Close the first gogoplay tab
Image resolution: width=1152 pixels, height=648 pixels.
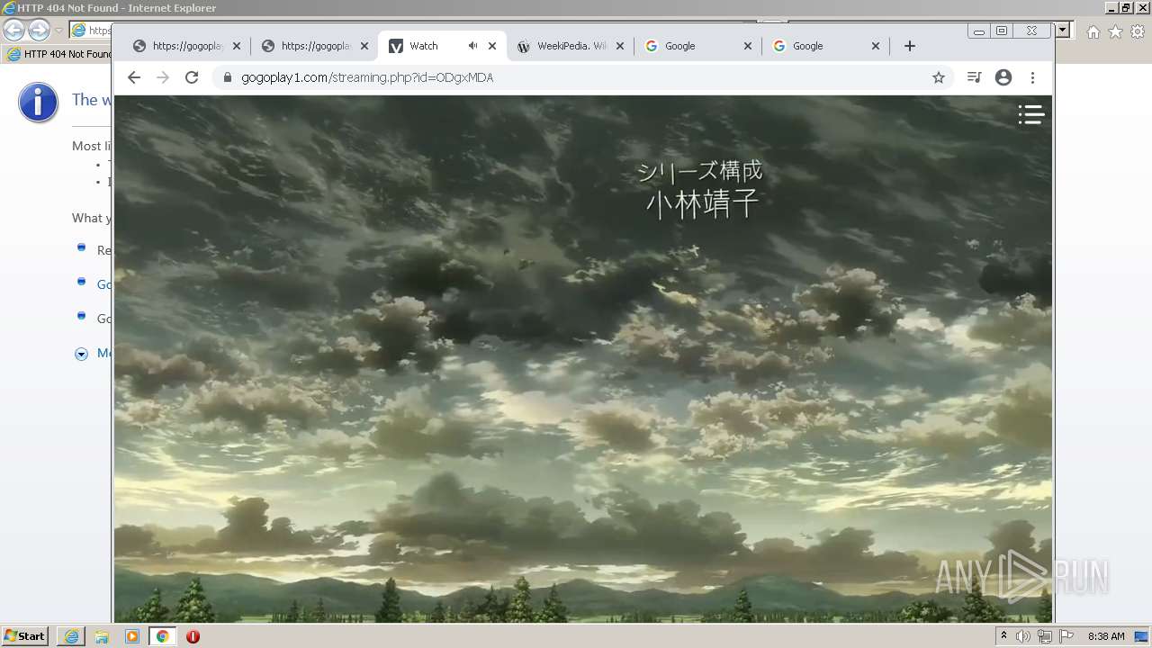[x=237, y=46]
